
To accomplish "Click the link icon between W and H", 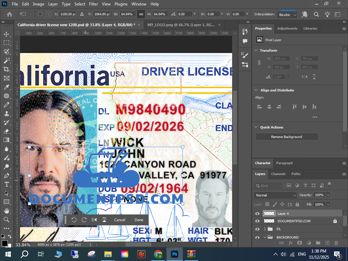I will tap(141, 14).
